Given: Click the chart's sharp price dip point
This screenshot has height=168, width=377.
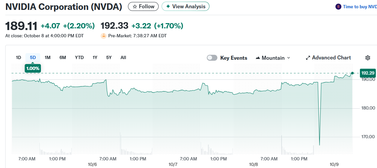Looking at the screenshot, I should click(319, 145).
